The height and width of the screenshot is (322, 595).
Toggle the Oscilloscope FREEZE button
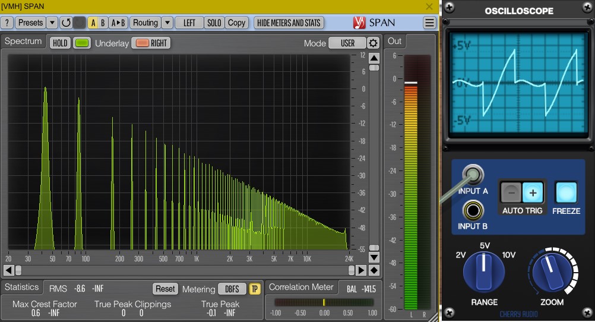[566, 192]
